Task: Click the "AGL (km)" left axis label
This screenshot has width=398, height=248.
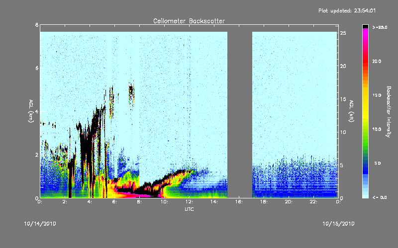Action: tap(31, 111)
